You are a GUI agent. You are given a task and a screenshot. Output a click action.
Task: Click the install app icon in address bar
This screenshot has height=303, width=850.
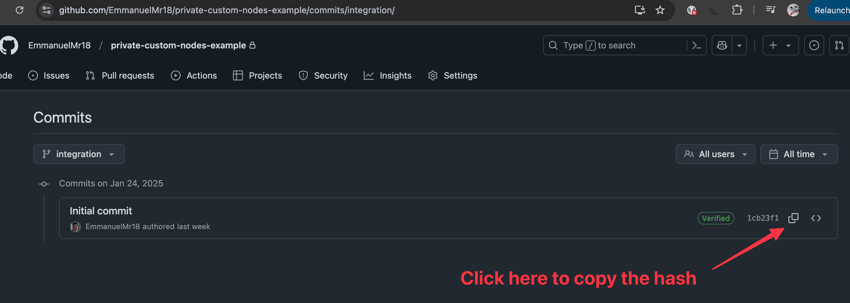point(640,10)
